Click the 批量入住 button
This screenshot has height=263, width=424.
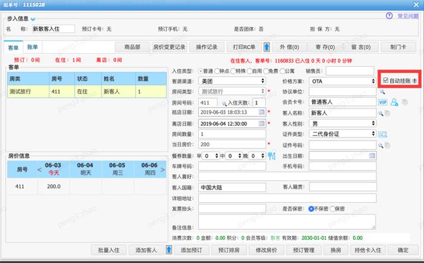click(x=109, y=250)
